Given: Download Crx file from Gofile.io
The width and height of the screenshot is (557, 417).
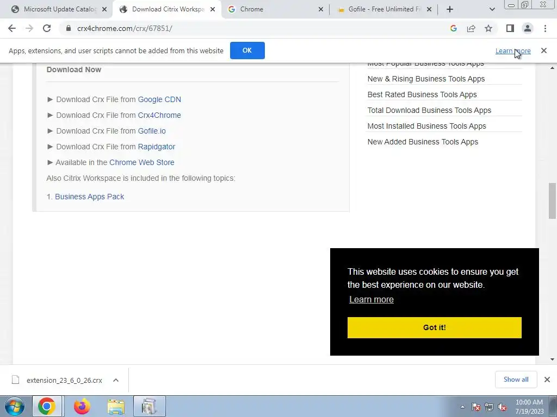Looking at the screenshot, I should point(152,131).
